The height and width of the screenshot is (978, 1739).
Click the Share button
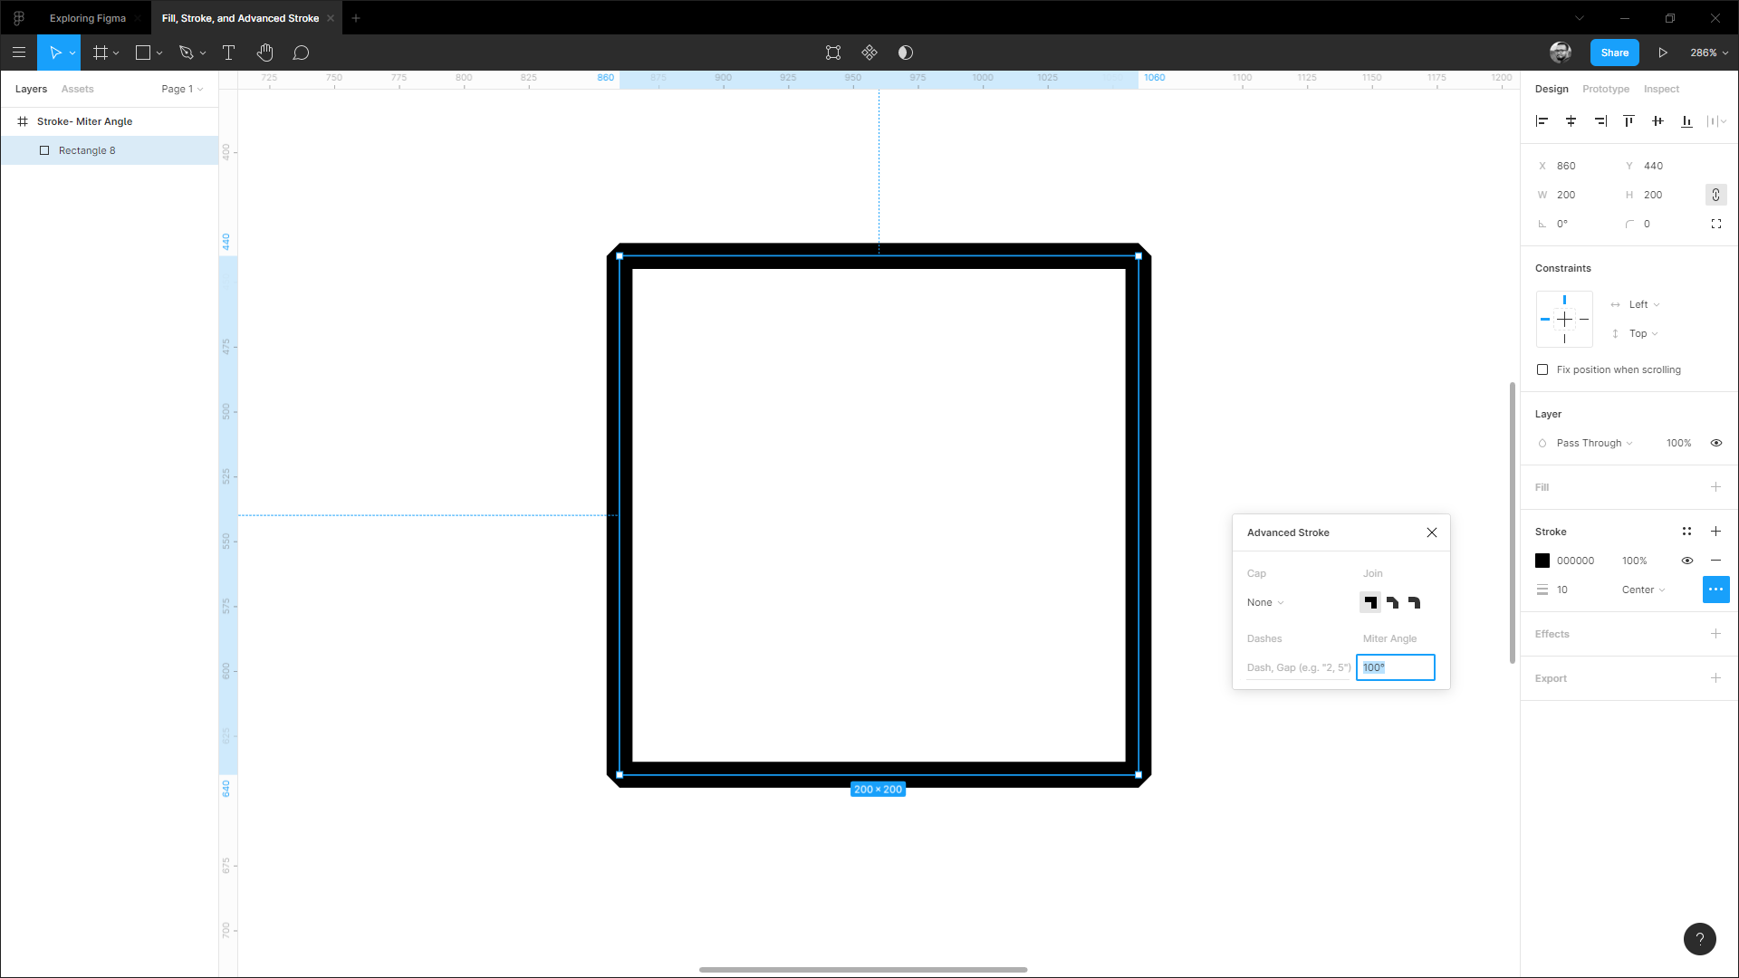1614,53
